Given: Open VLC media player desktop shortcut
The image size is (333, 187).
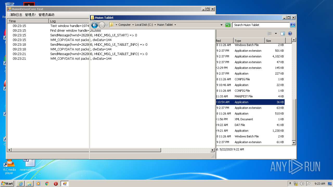Looking at the screenshot, I should pos(9,166).
